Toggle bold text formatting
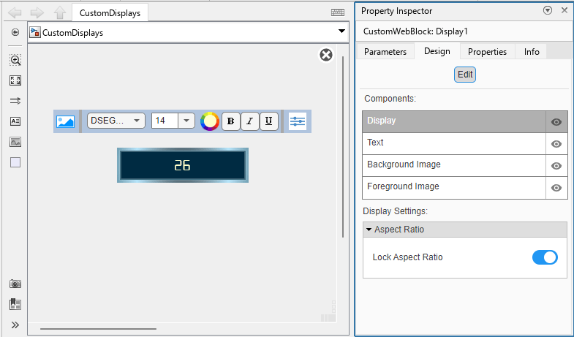The height and width of the screenshot is (337, 574). (231, 121)
